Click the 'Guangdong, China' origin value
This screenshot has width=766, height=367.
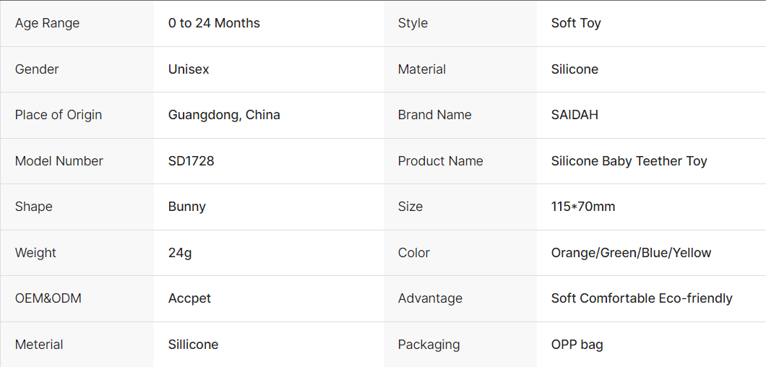[x=224, y=115]
